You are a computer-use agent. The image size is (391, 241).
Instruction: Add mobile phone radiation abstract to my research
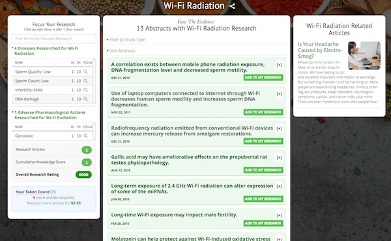click(263, 78)
